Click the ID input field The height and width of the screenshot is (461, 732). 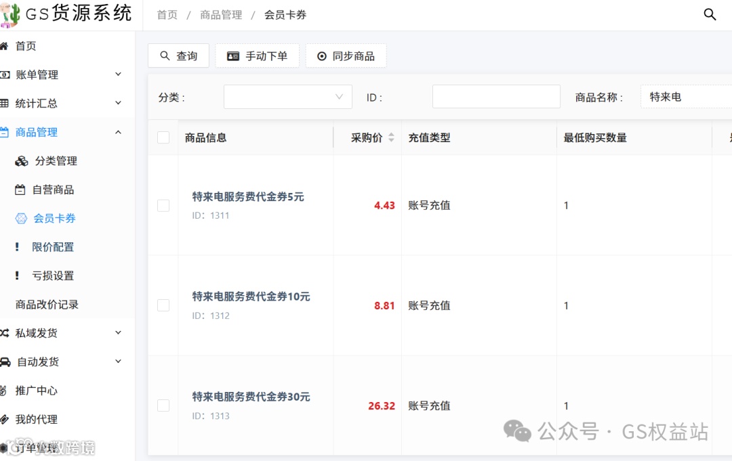(x=496, y=97)
